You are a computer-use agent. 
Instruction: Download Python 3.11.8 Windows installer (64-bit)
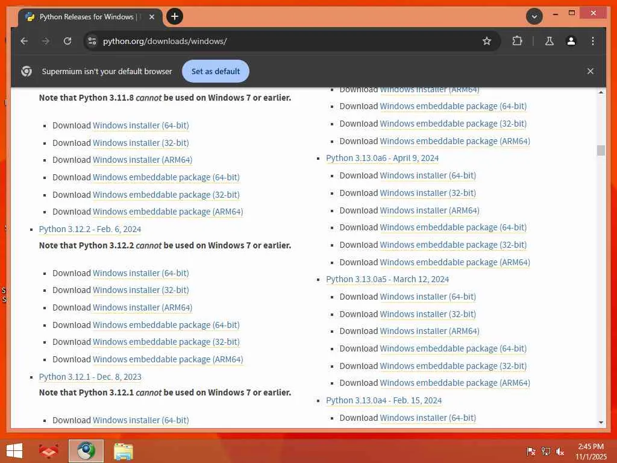click(x=140, y=125)
